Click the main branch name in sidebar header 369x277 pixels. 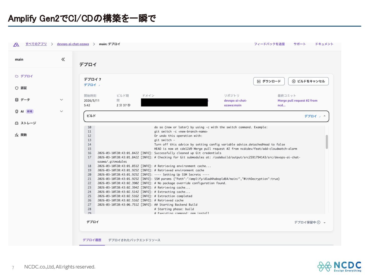(19, 60)
